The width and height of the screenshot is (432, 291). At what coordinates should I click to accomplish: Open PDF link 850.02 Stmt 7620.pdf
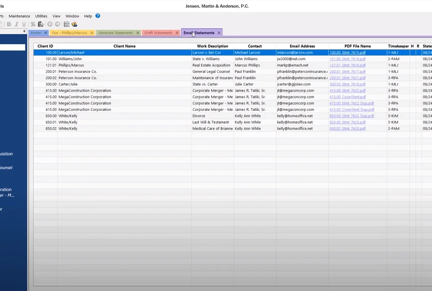click(347, 129)
